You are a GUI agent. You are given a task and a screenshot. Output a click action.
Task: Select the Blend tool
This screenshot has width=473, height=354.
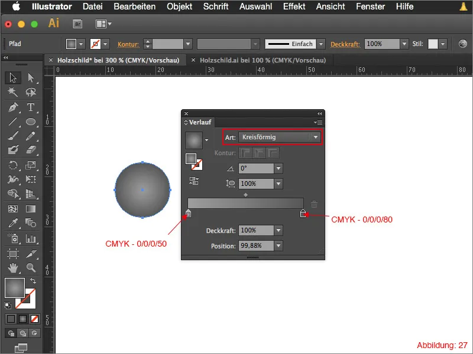click(x=31, y=223)
